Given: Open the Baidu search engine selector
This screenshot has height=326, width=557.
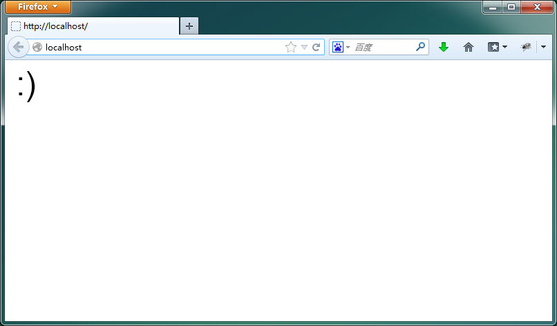Looking at the screenshot, I should [x=341, y=47].
